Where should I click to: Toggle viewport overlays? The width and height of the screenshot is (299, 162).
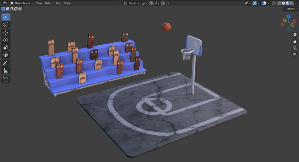(264, 3)
